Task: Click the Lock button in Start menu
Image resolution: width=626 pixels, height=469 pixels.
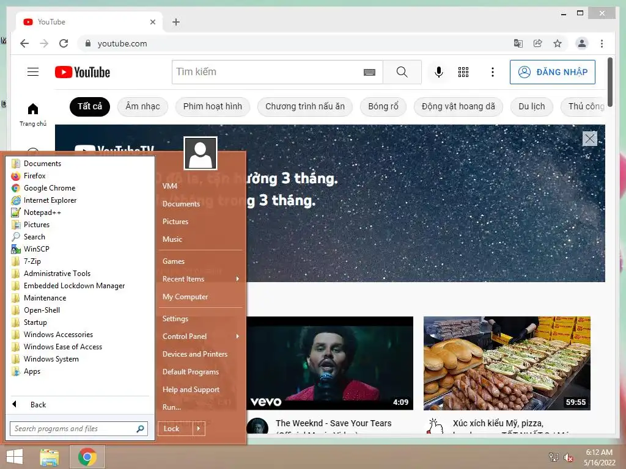Action: point(175,429)
